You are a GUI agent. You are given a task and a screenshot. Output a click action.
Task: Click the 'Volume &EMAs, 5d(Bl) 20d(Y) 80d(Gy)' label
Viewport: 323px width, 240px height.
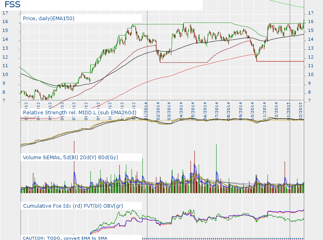pos(70,157)
